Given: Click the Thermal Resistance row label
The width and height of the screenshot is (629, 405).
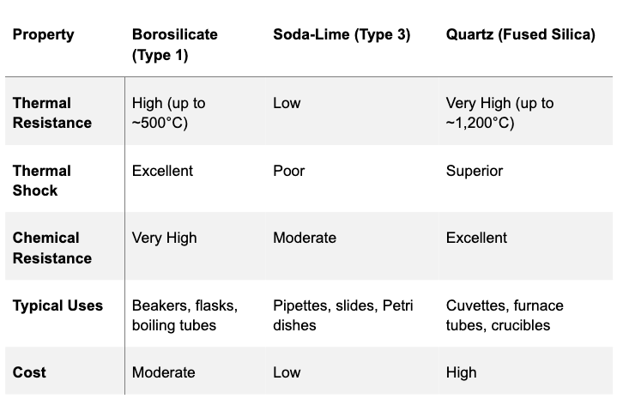Looking at the screenshot, I should (52, 112).
